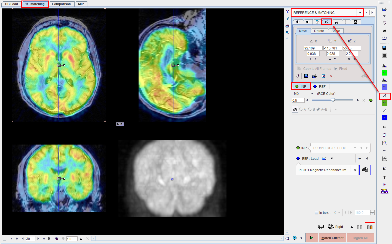This screenshot has width=392, height=244.
Task: Expand the purple color dropdown in sidebar
Action: 384,87
